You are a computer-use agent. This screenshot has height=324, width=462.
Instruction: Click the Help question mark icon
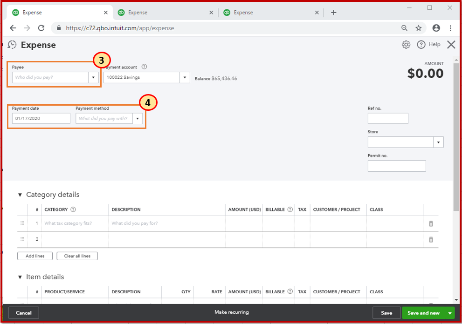pos(421,45)
